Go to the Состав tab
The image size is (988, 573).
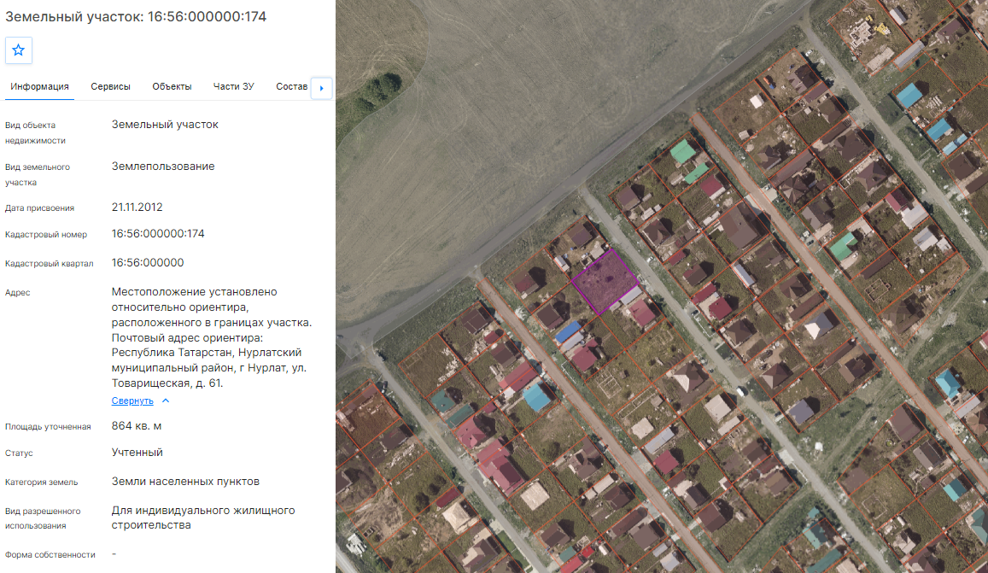point(292,86)
